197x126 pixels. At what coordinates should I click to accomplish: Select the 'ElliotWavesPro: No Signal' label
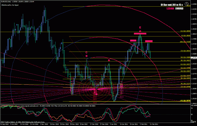click(10, 5)
